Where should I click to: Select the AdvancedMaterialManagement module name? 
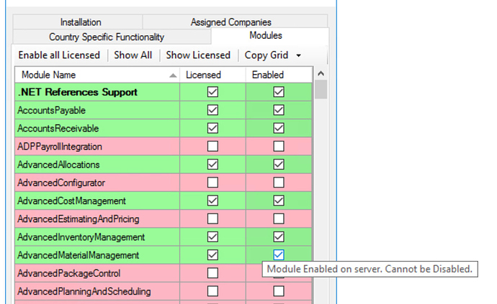pyautogui.click(x=79, y=255)
